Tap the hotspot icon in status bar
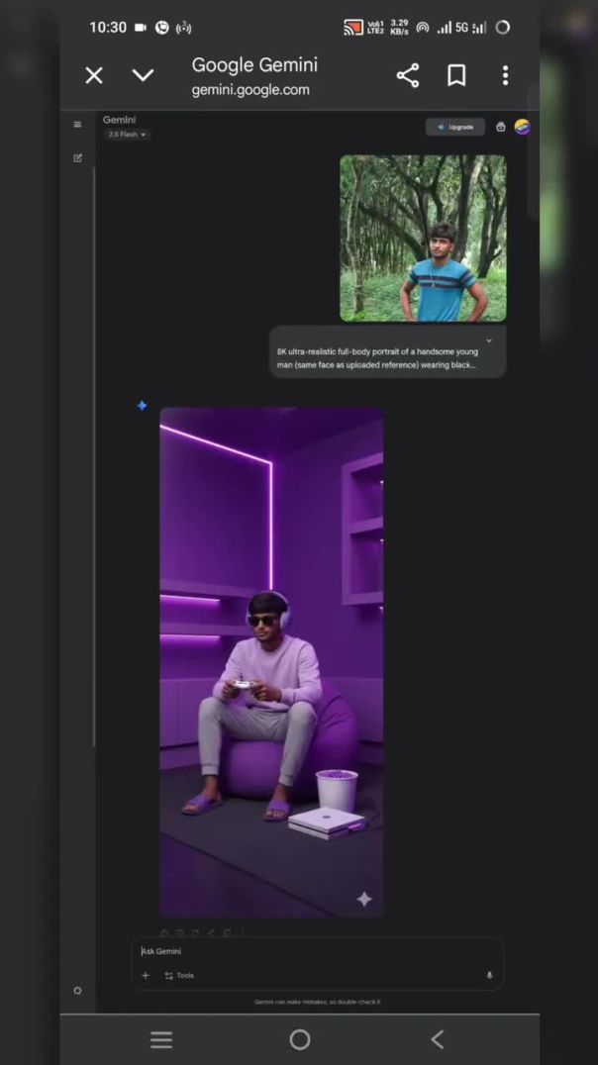 coord(423,27)
